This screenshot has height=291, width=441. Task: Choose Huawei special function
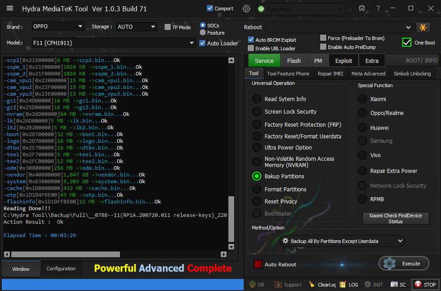362,128
